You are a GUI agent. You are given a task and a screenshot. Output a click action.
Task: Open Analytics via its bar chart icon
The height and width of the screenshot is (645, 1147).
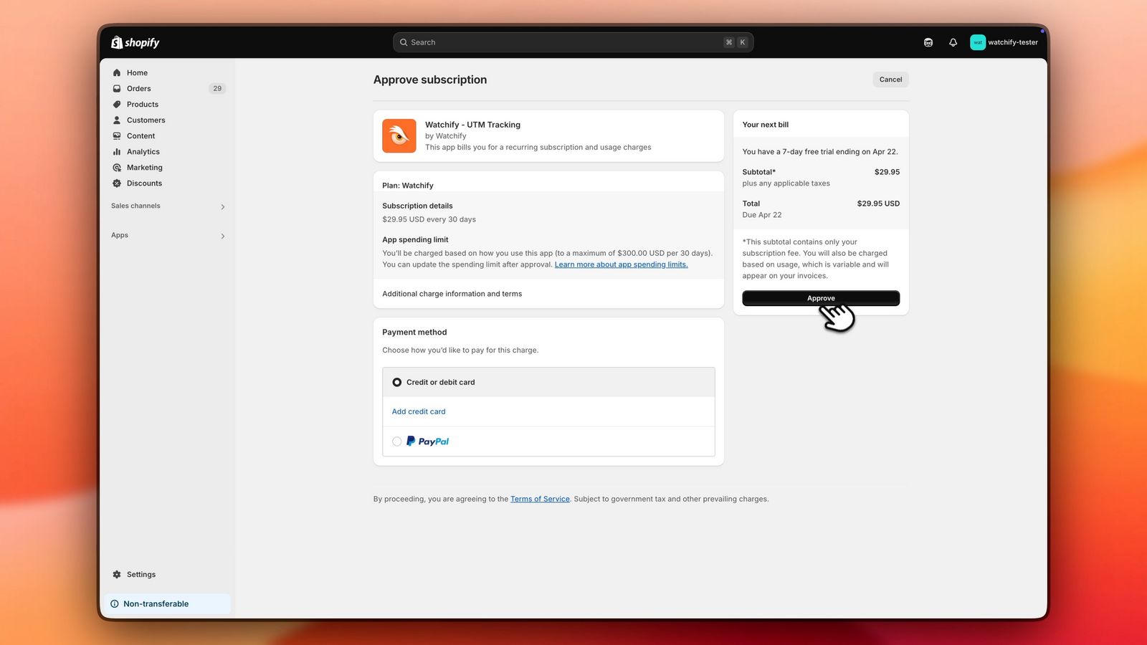tap(117, 152)
